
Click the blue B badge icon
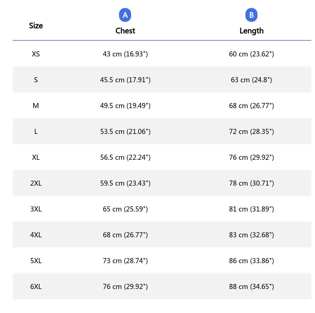coord(251,15)
